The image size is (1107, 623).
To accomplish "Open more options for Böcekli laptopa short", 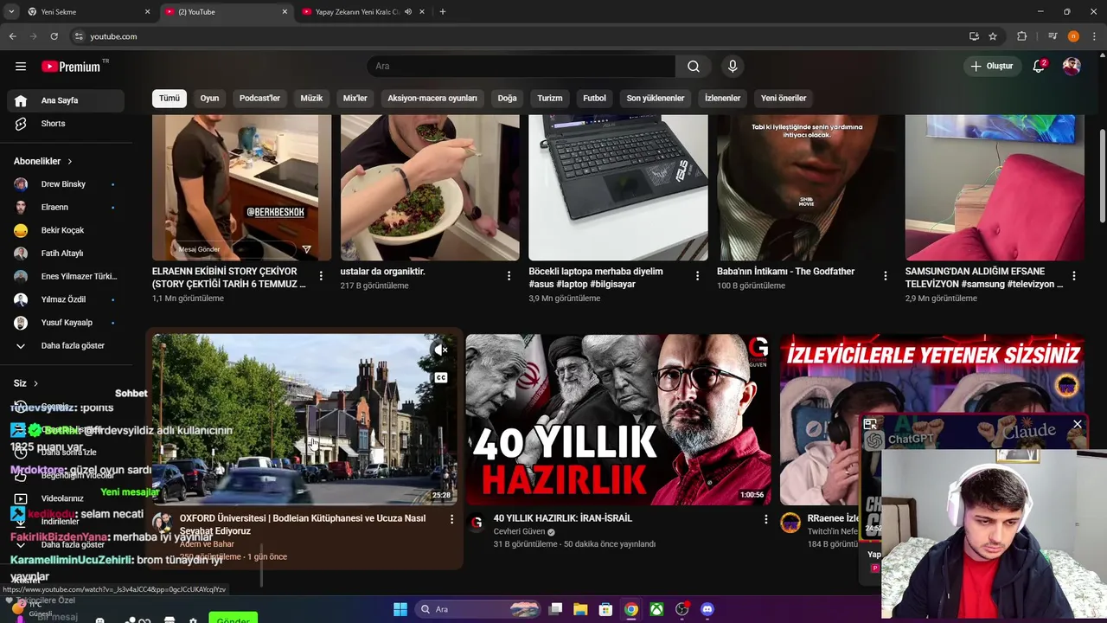I will [x=698, y=276].
